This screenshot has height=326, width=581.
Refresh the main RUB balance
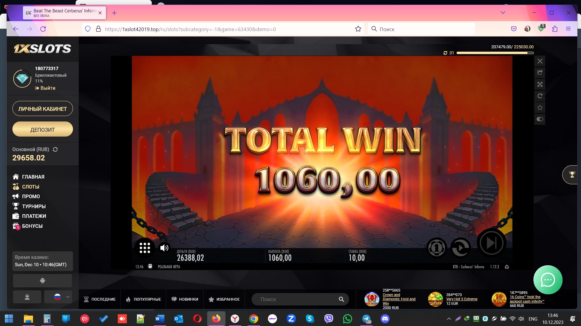(x=55, y=149)
